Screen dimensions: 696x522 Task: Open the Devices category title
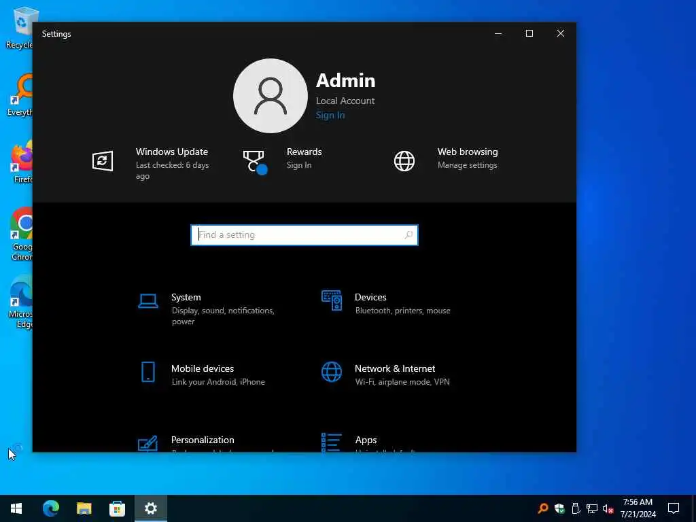pos(370,298)
